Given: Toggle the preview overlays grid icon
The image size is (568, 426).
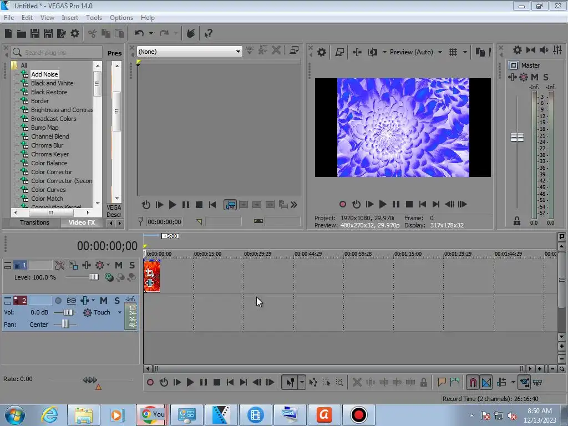Looking at the screenshot, I should pyautogui.click(x=453, y=52).
